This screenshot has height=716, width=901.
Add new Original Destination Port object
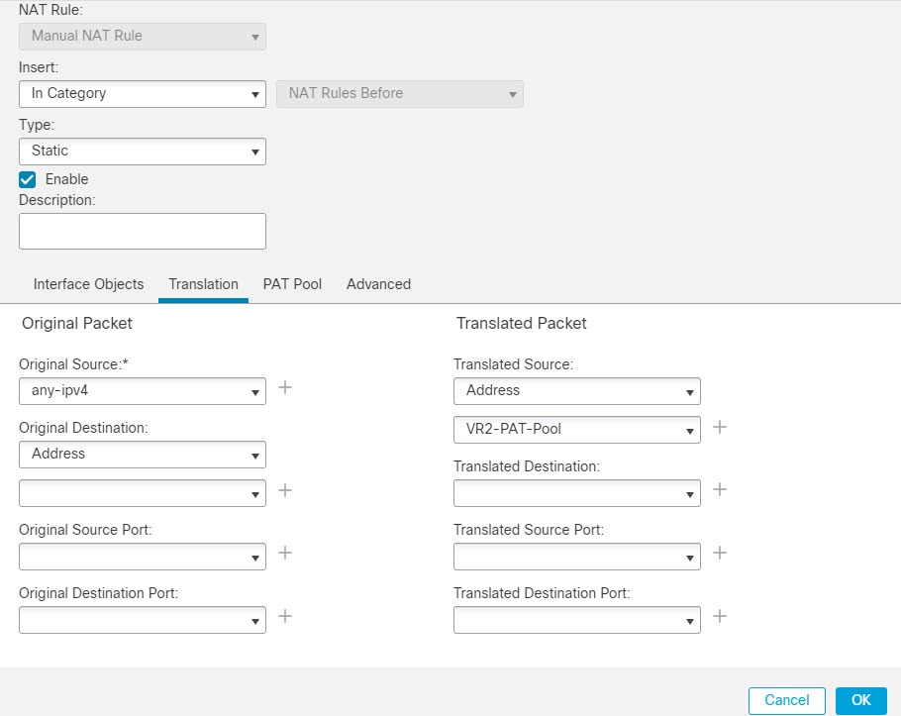coord(285,617)
